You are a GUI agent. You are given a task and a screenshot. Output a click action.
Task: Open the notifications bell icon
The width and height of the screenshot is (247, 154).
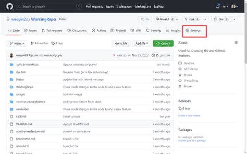(x=218, y=7)
